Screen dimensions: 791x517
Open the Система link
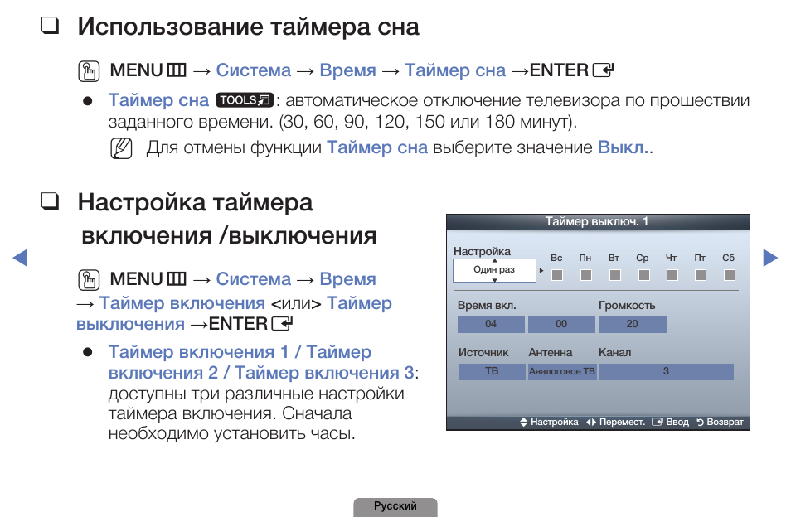point(254,70)
